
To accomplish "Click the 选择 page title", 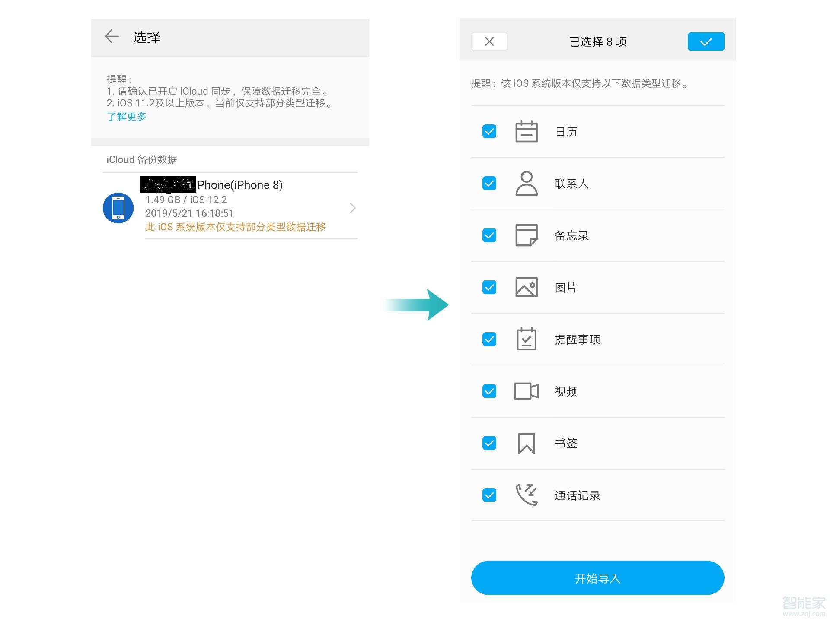I will 147,37.
